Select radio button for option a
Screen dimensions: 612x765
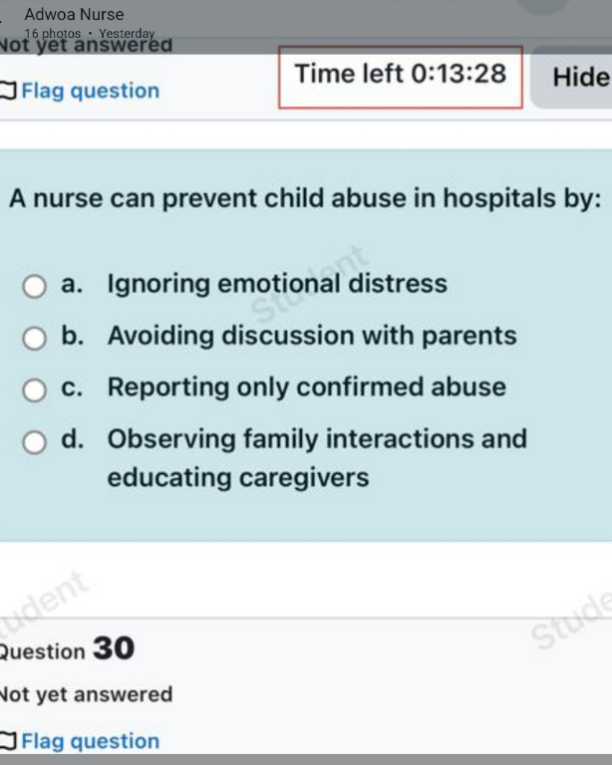tap(34, 286)
